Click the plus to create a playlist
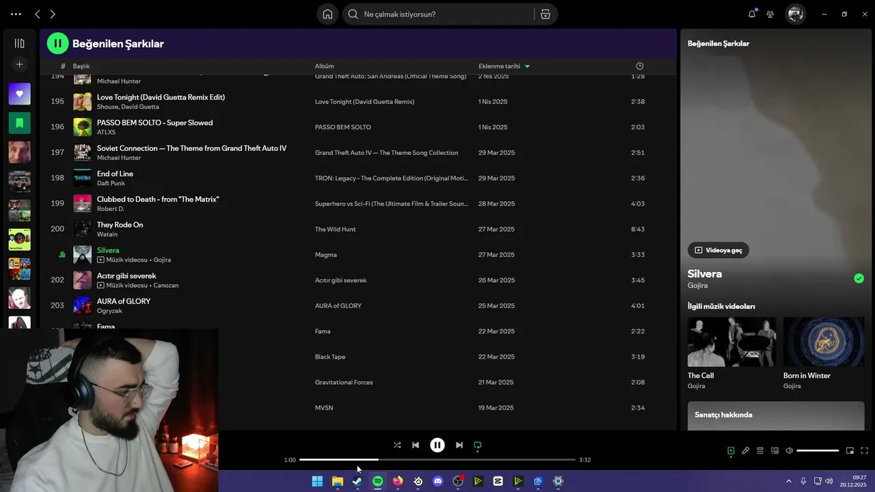 coord(19,64)
